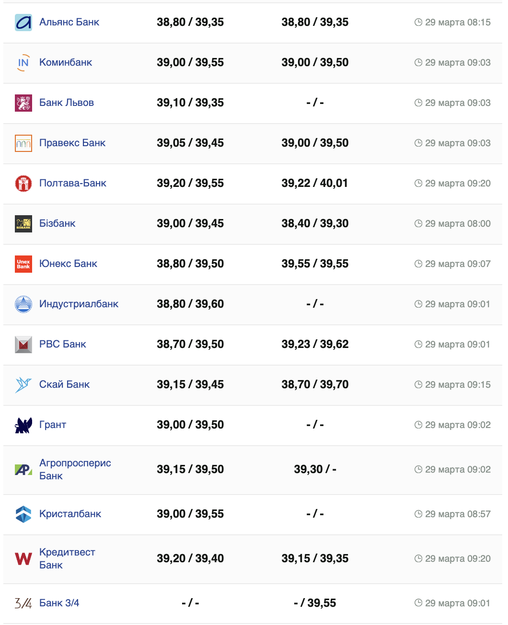Click the Грант bank griffin logo

point(23,425)
